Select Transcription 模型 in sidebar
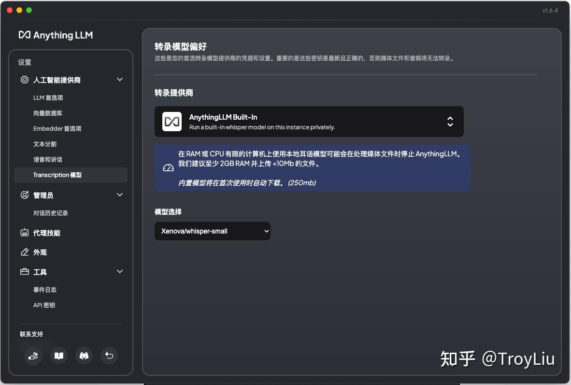 pos(71,175)
